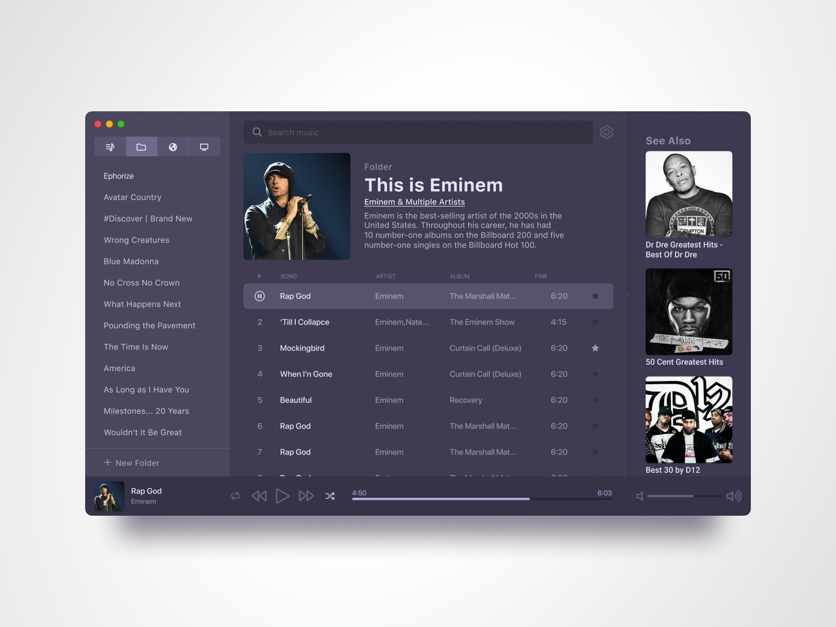This screenshot has height=627, width=836.
Task: Switch to the folder tab
Action: (142, 147)
